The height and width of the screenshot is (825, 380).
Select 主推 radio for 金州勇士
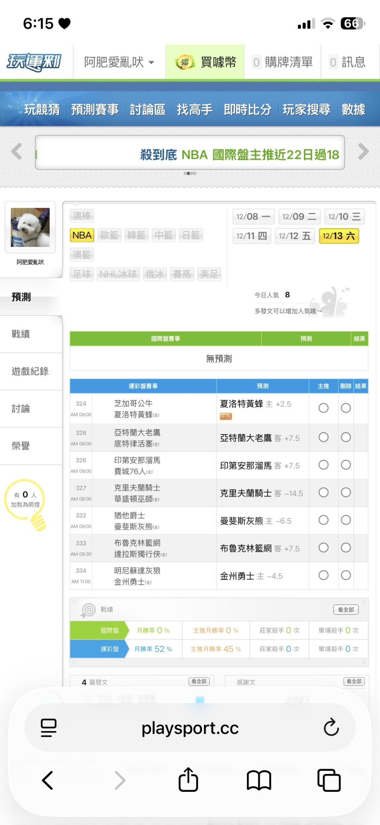tap(323, 575)
